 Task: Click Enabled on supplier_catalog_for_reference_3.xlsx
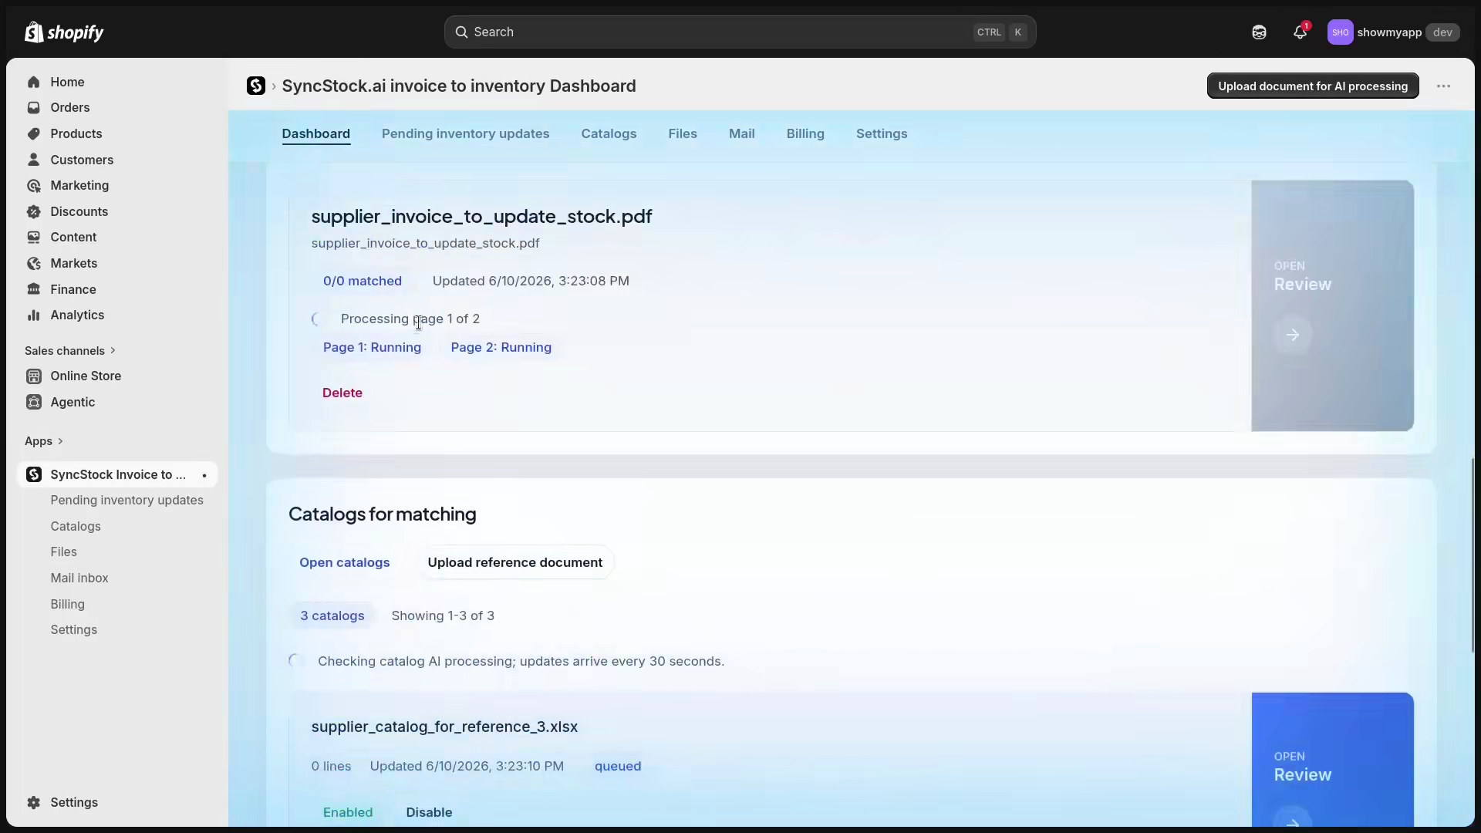pos(348,812)
